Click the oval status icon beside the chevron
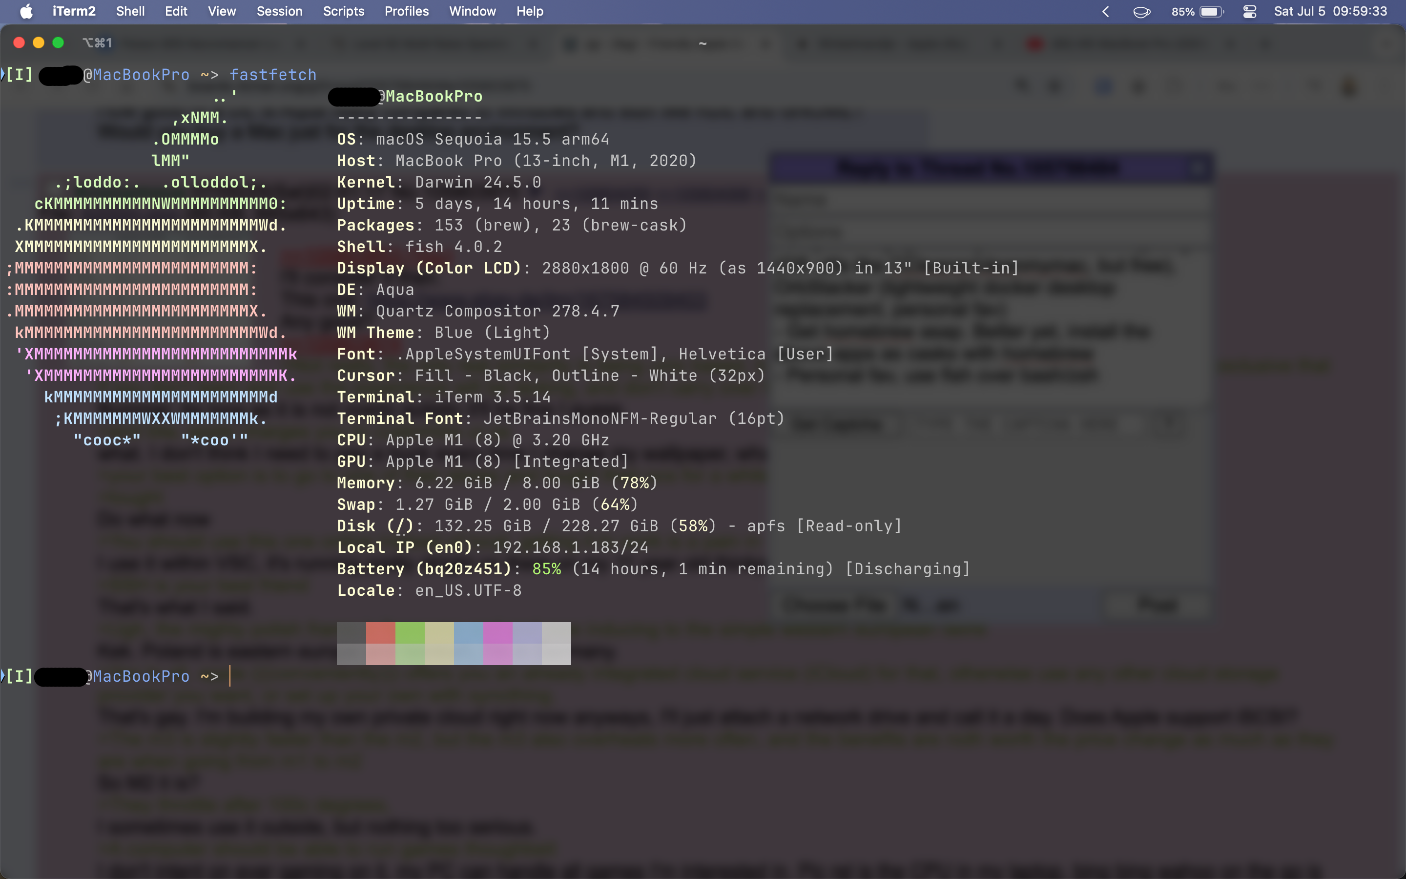This screenshot has height=879, width=1406. [x=1142, y=12]
